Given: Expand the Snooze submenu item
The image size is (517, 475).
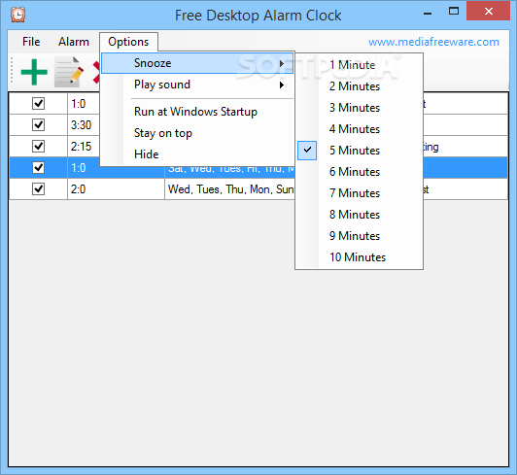Looking at the screenshot, I should [x=197, y=63].
